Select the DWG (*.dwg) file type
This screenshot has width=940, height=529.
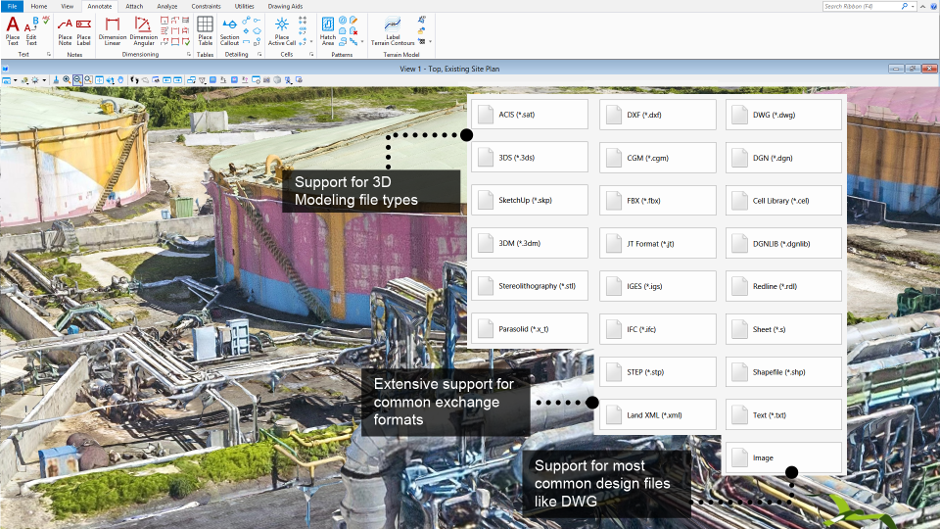[x=784, y=115]
